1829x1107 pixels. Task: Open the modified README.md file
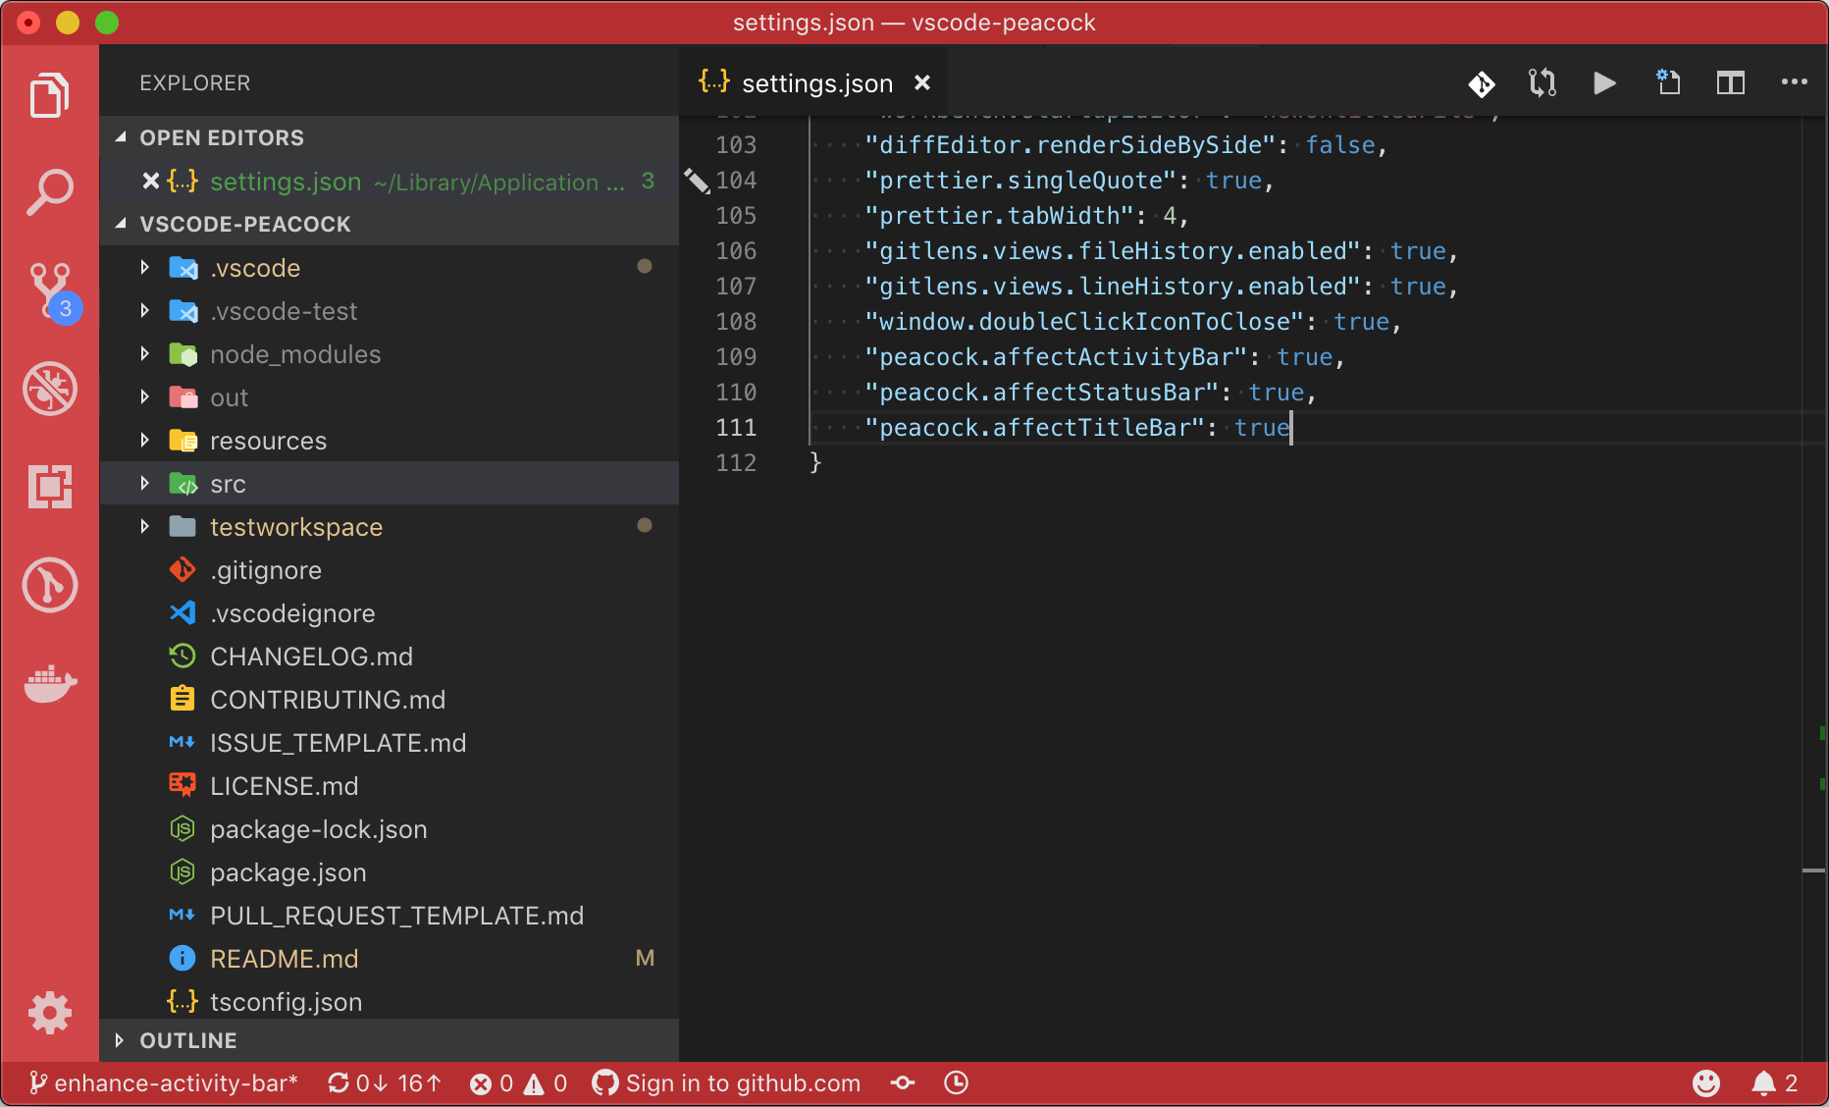pos(389,958)
